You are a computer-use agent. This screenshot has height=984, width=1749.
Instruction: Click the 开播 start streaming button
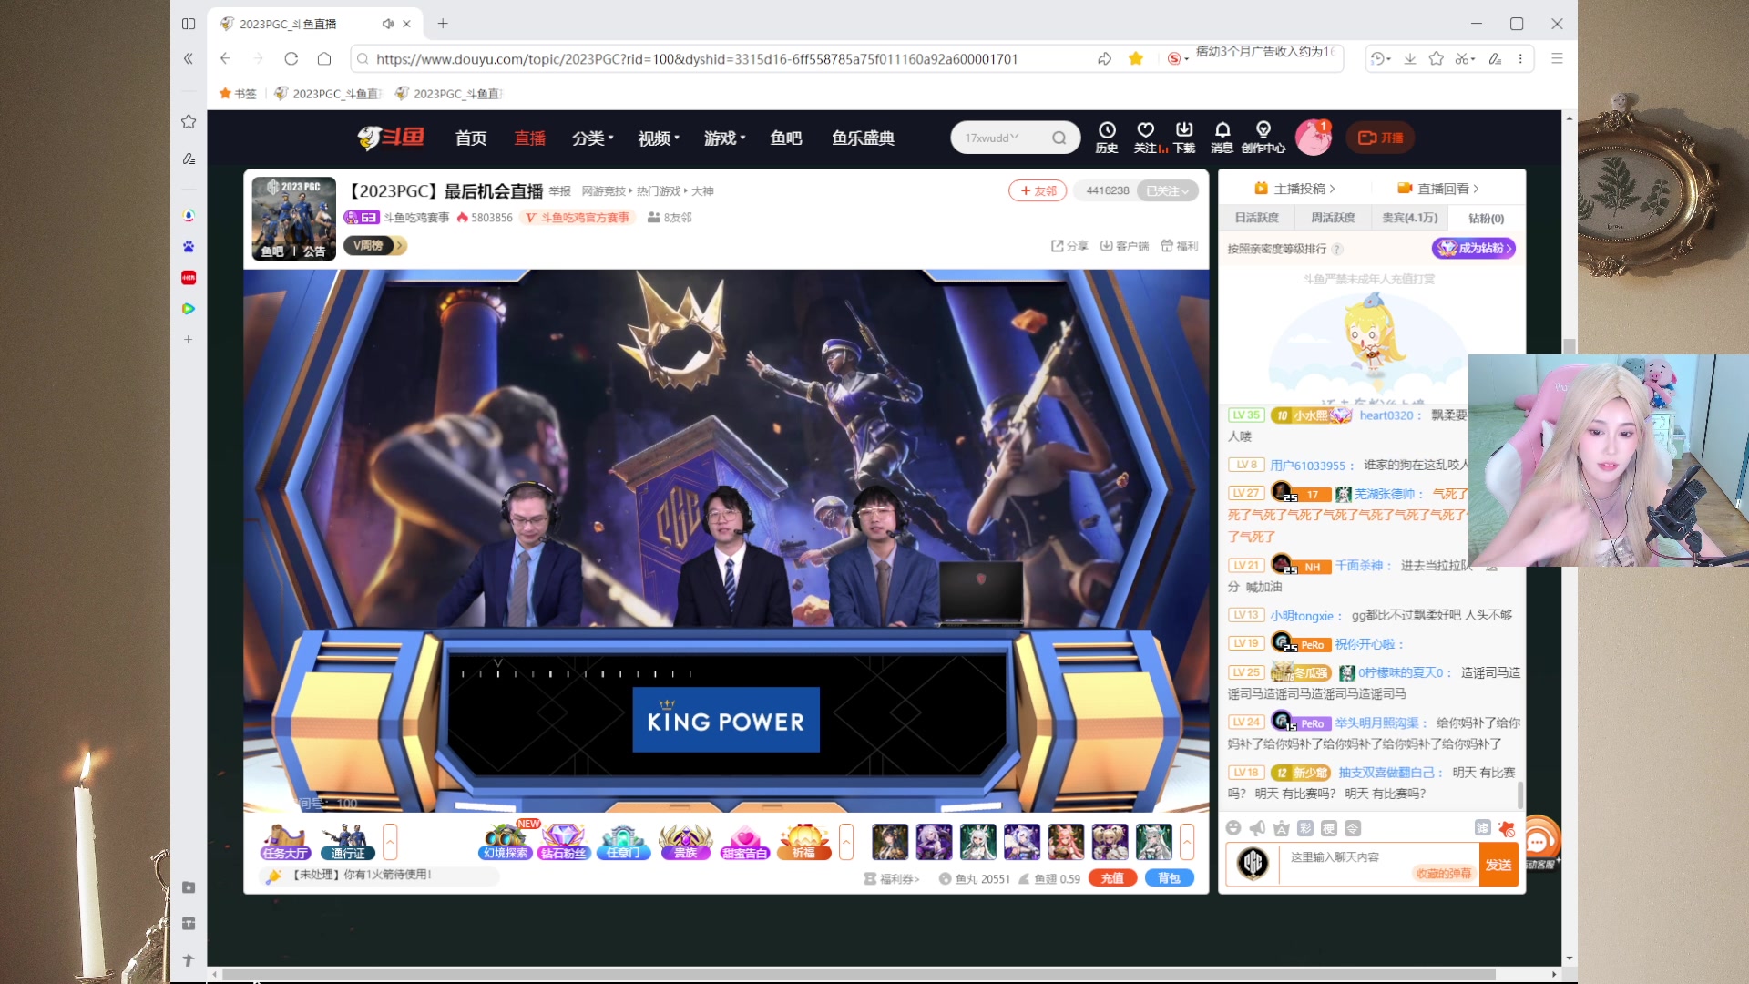click(x=1381, y=138)
